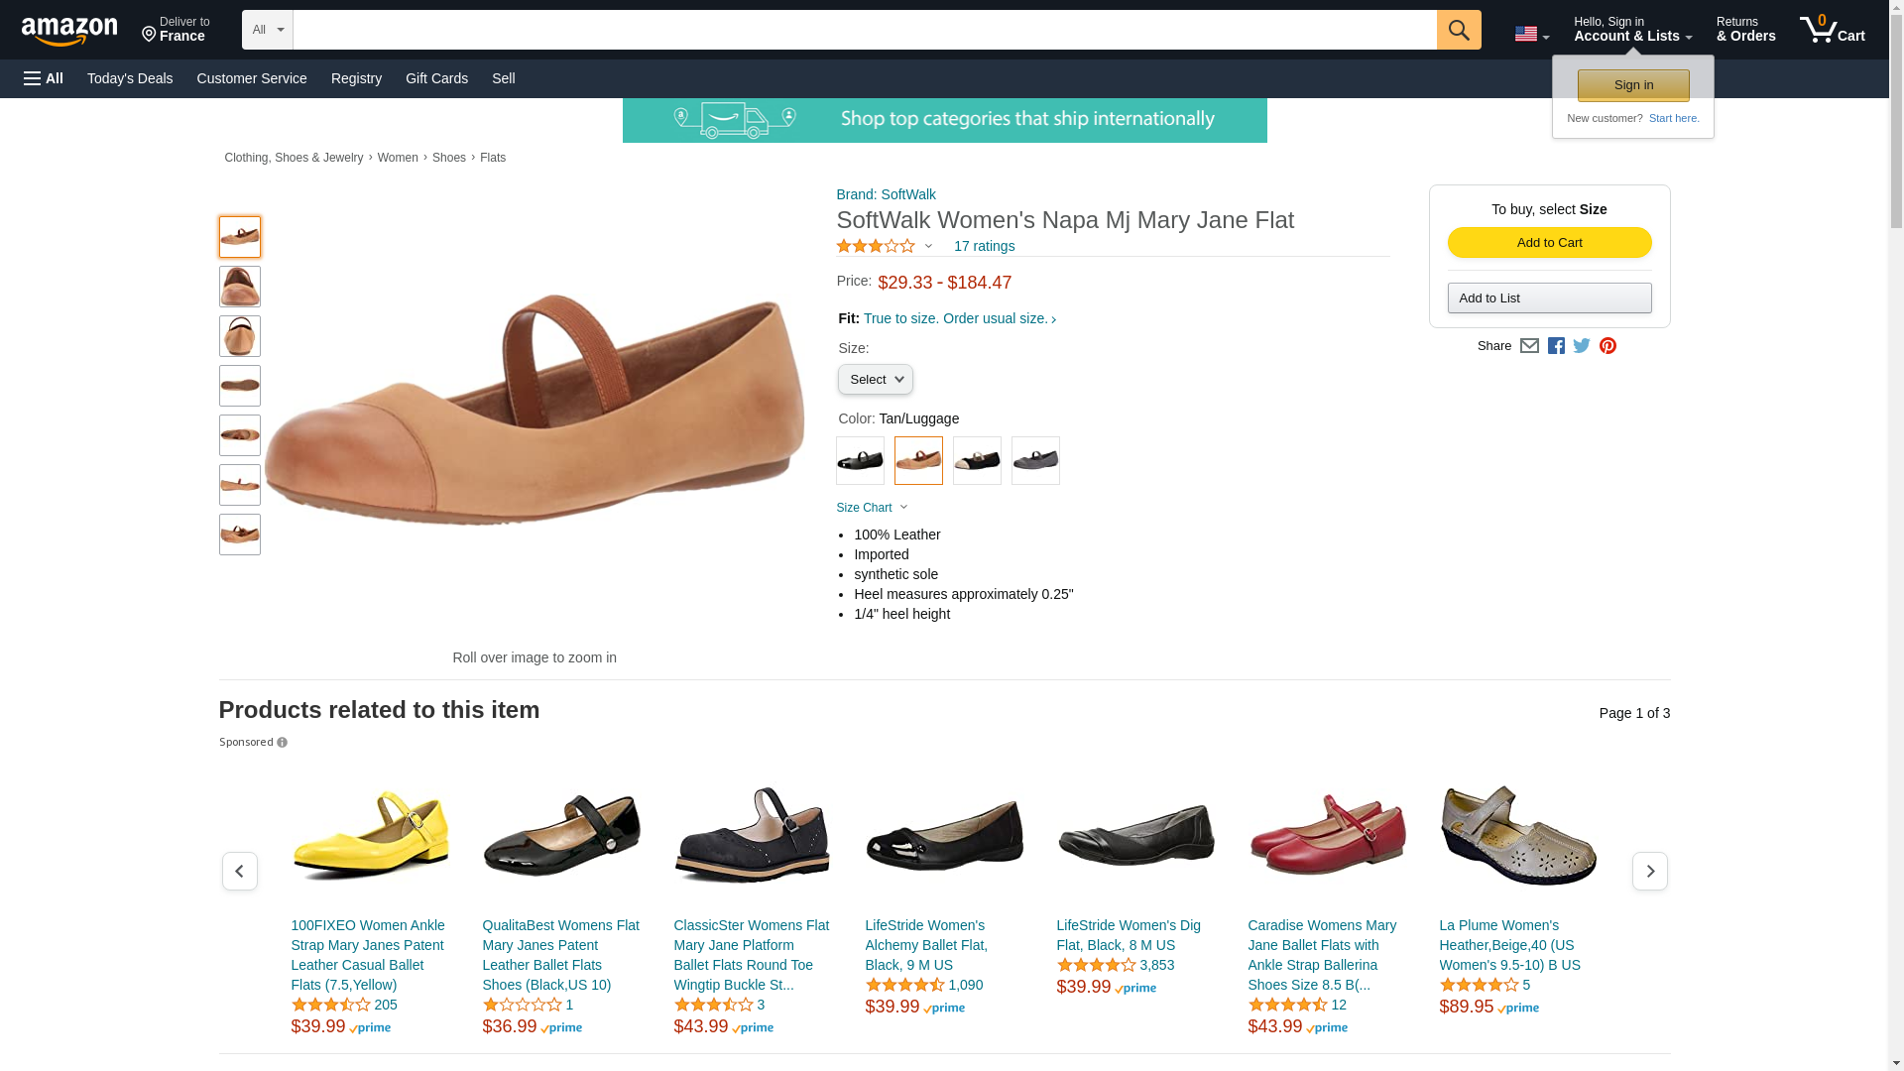Select the black color swatch
Screen dimensions: 1904x1071
click(860, 461)
